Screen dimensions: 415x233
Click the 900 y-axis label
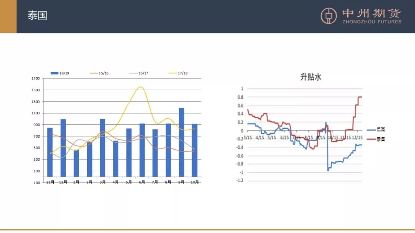(x=37, y=125)
